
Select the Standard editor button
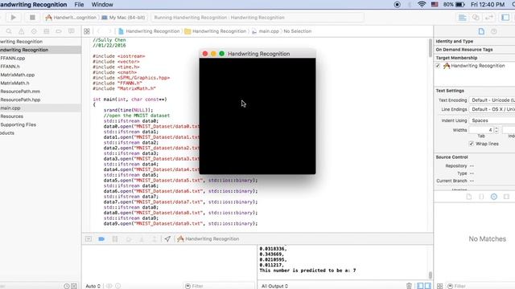tap(463, 18)
